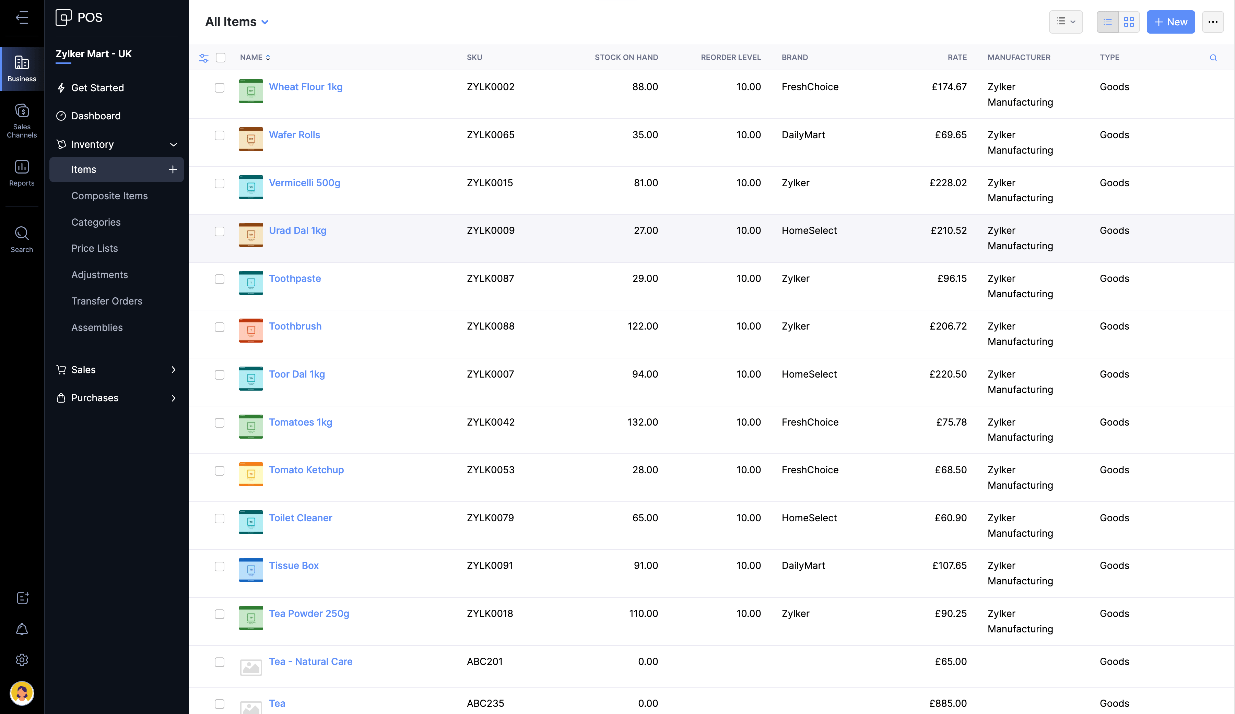Click the column search magnifier icon
1235x714 pixels.
(x=1213, y=58)
